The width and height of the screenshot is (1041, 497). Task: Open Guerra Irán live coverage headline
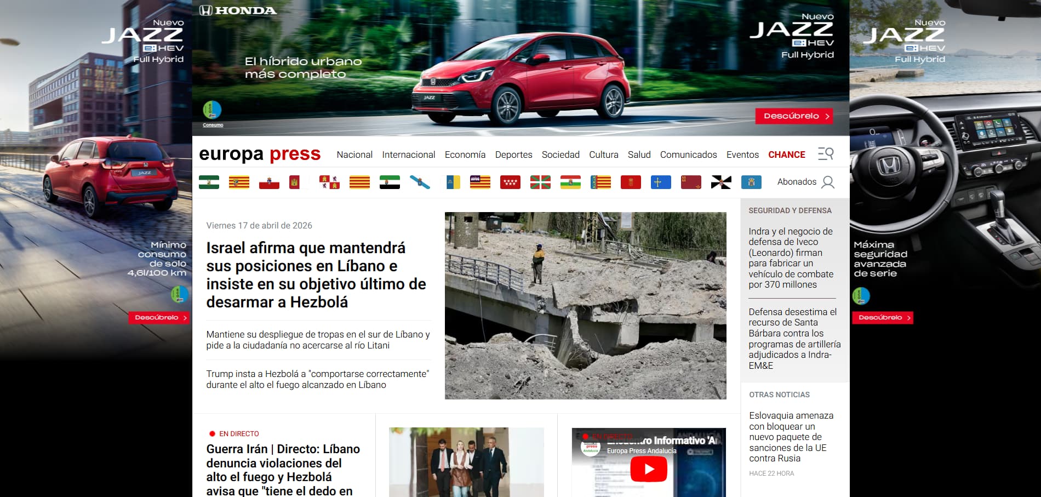[x=283, y=470]
